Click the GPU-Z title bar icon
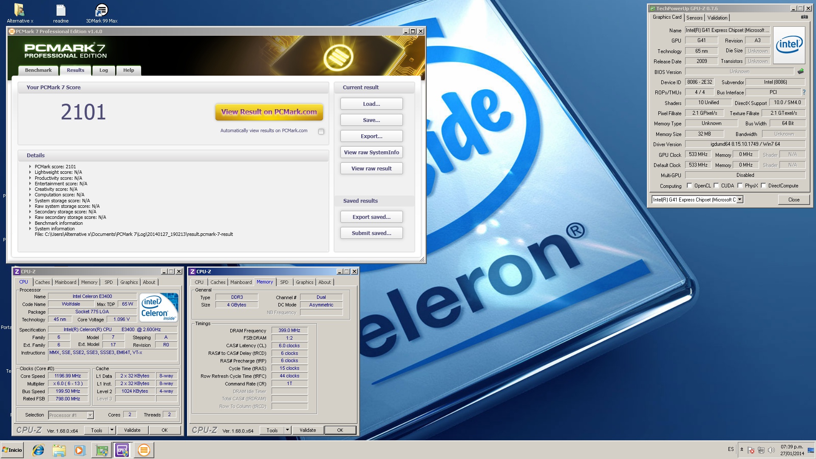The height and width of the screenshot is (459, 816). tap(652, 8)
